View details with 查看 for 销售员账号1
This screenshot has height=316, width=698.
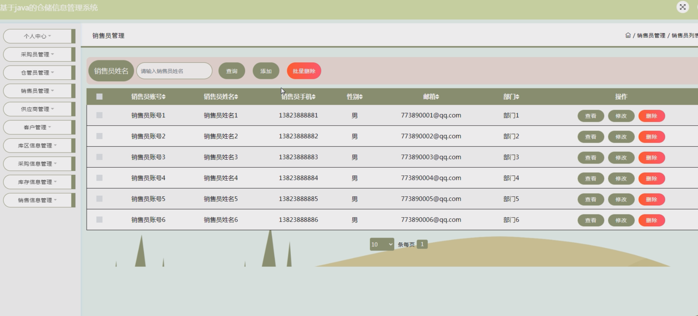(591, 116)
